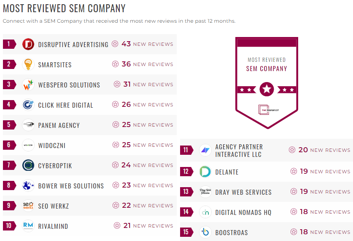Open the Dray Web Services link
The image size is (353, 241).
(243, 192)
